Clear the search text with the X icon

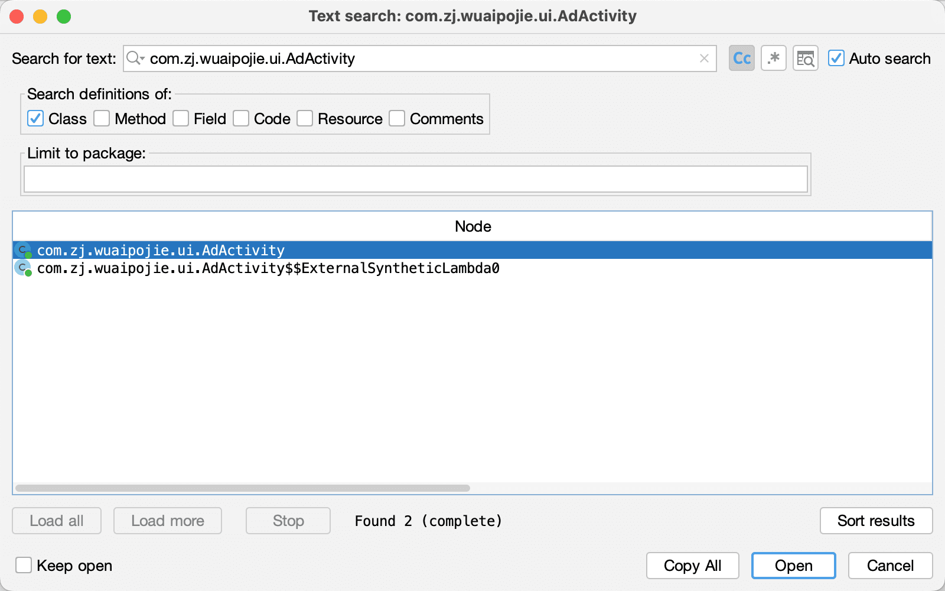[x=704, y=59]
